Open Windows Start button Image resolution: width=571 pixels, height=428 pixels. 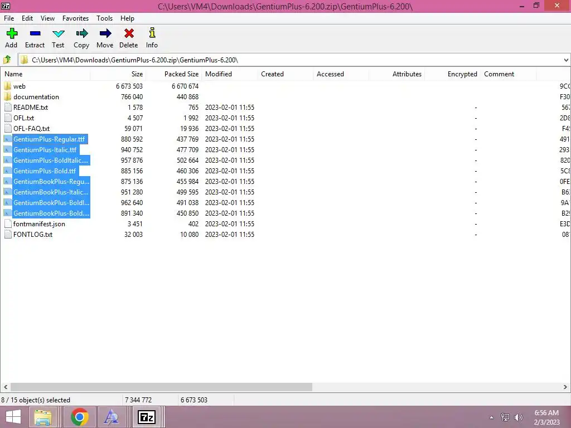click(x=13, y=417)
